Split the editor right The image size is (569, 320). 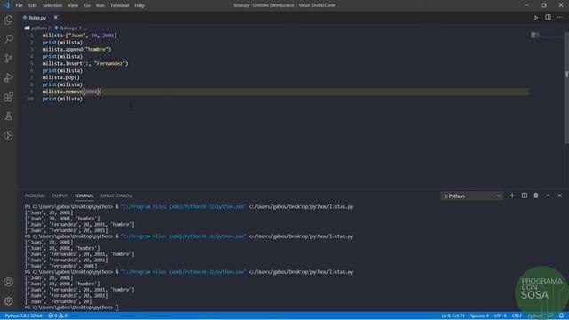pyautogui.click(x=548, y=18)
